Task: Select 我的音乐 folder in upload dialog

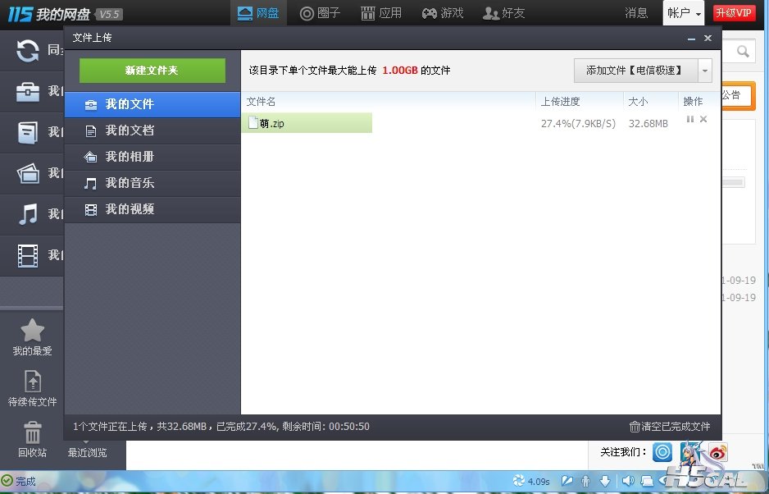Action: click(x=130, y=183)
